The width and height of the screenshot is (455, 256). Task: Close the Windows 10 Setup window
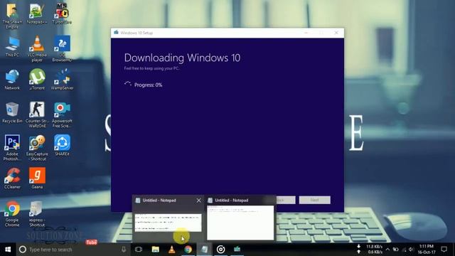[x=336, y=33]
